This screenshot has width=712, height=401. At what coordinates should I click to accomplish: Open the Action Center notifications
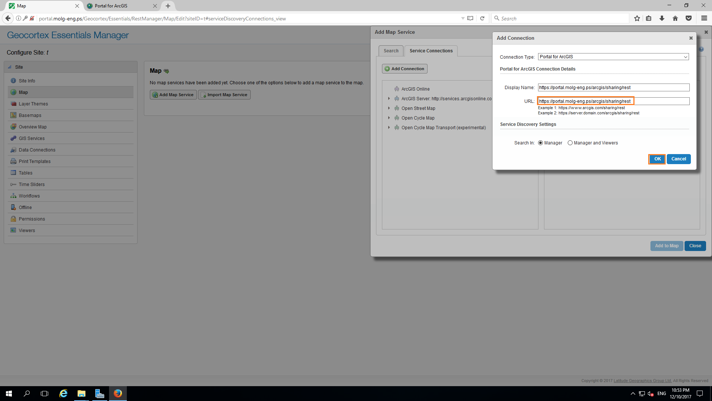click(700, 394)
